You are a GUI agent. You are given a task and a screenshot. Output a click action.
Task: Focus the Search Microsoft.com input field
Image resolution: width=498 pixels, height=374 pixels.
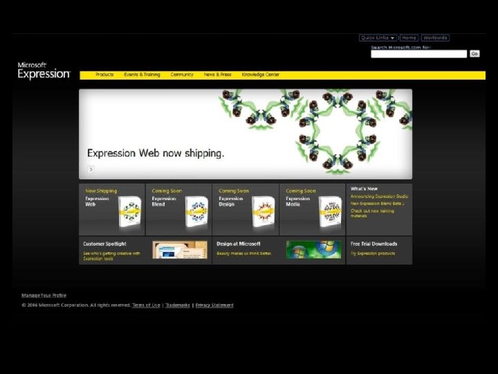click(419, 54)
